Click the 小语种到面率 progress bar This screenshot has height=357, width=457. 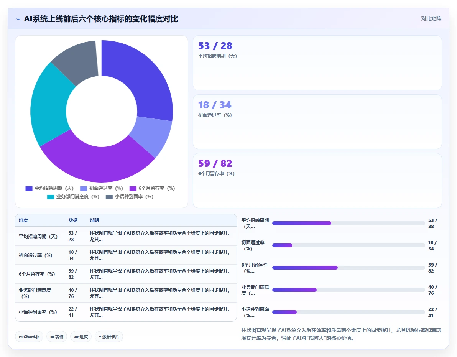349,312
